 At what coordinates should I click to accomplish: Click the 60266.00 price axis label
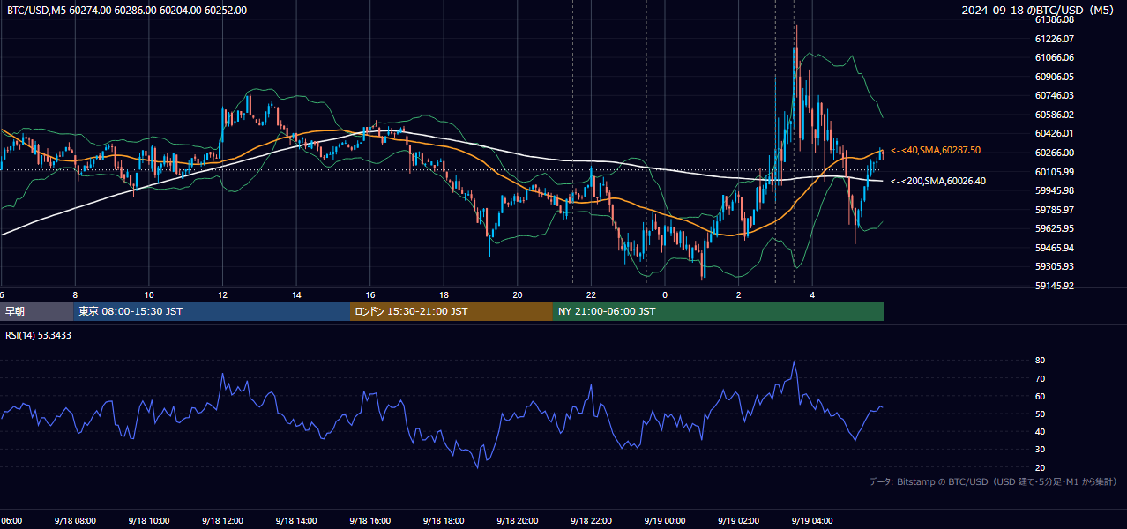(x=1054, y=153)
